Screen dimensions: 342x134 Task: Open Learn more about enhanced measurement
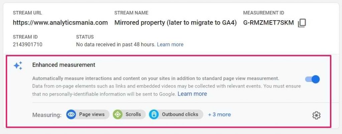click(x=192, y=94)
